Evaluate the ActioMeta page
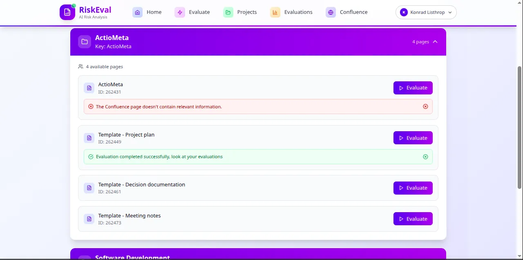The height and width of the screenshot is (260, 523). tap(413, 88)
